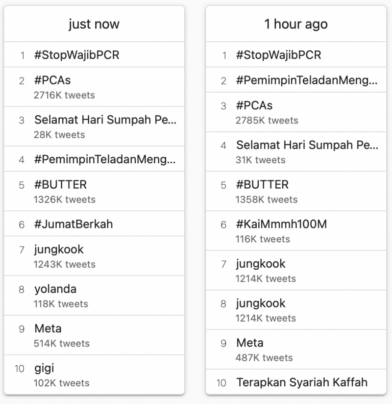Open Meta trend with 487K tweets
The image size is (392, 404).
click(x=296, y=350)
